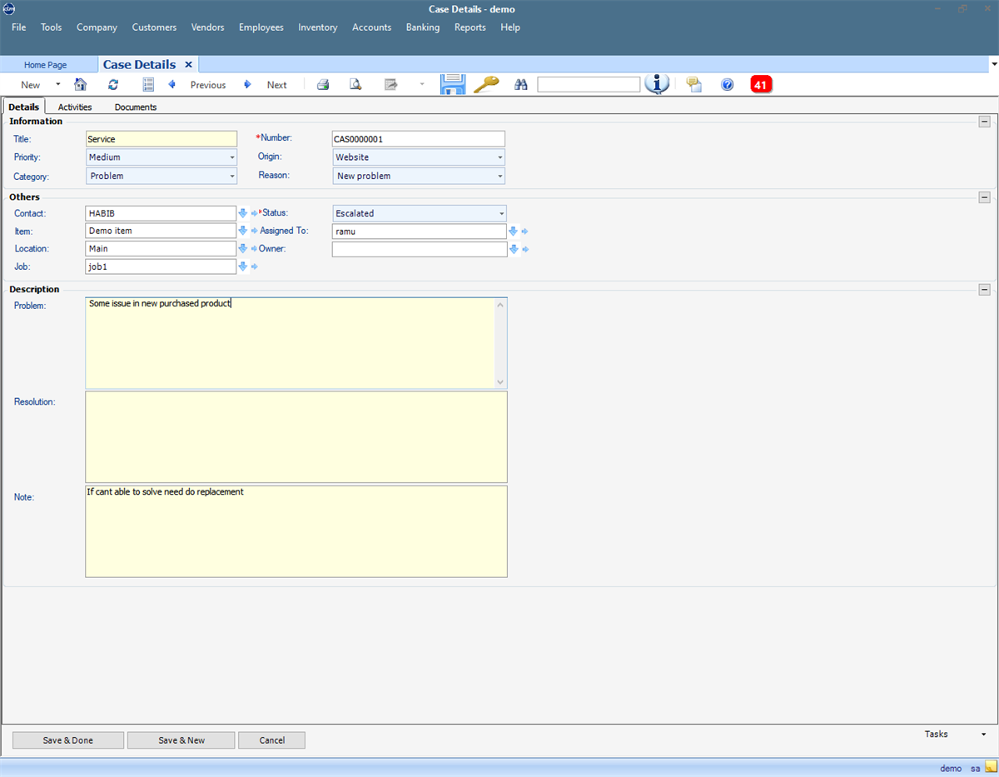Click the New toolbar button
Image resolution: width=999 pixels, height=777 pixels.
pos(31,85)
